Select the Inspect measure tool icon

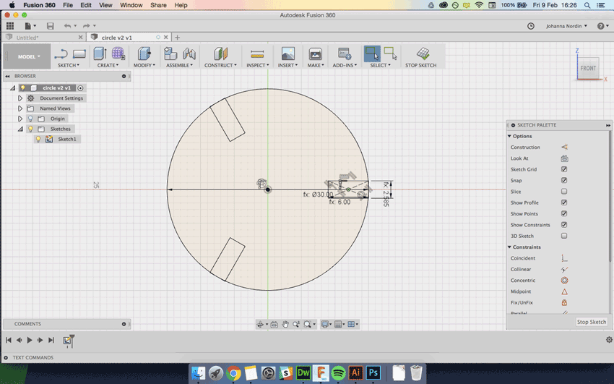[x=256, y=54]
